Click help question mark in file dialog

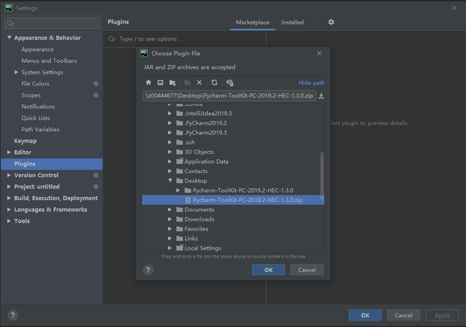[148, 270]
